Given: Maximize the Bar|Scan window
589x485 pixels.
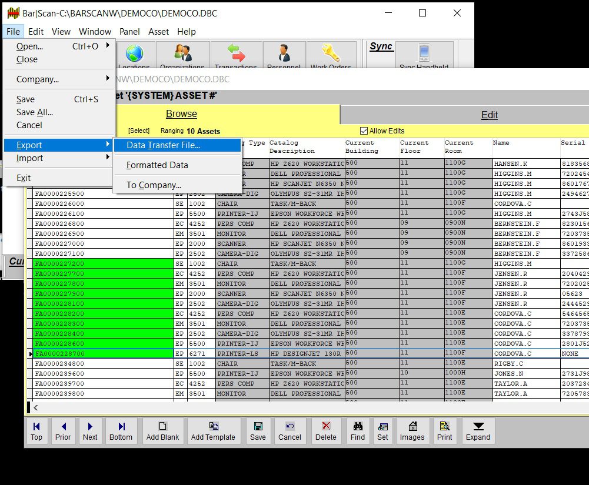Looking at the screenshot, I should tap(422, 13).
